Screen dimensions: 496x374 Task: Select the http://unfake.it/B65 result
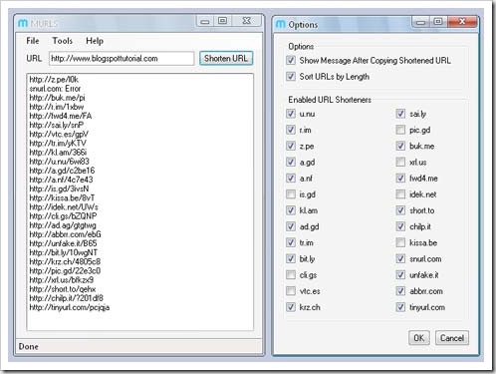[63, 243]
